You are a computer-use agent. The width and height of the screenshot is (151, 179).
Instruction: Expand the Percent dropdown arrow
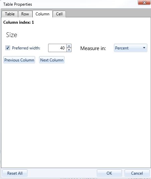[x=144, y=48]
